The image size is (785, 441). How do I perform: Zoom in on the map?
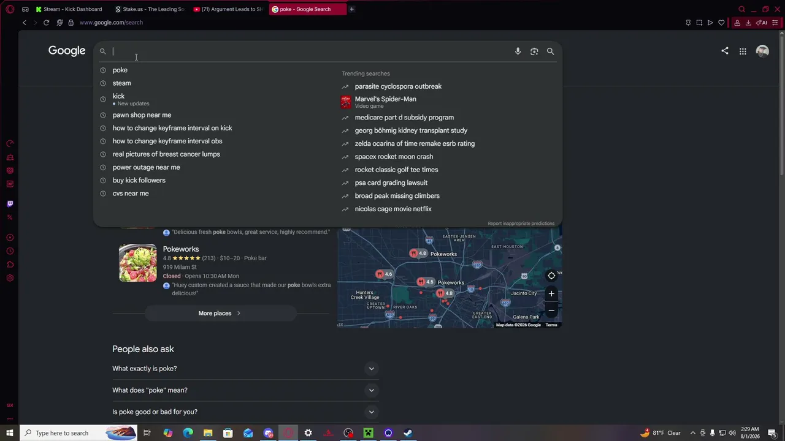click(x=551, y=293)
